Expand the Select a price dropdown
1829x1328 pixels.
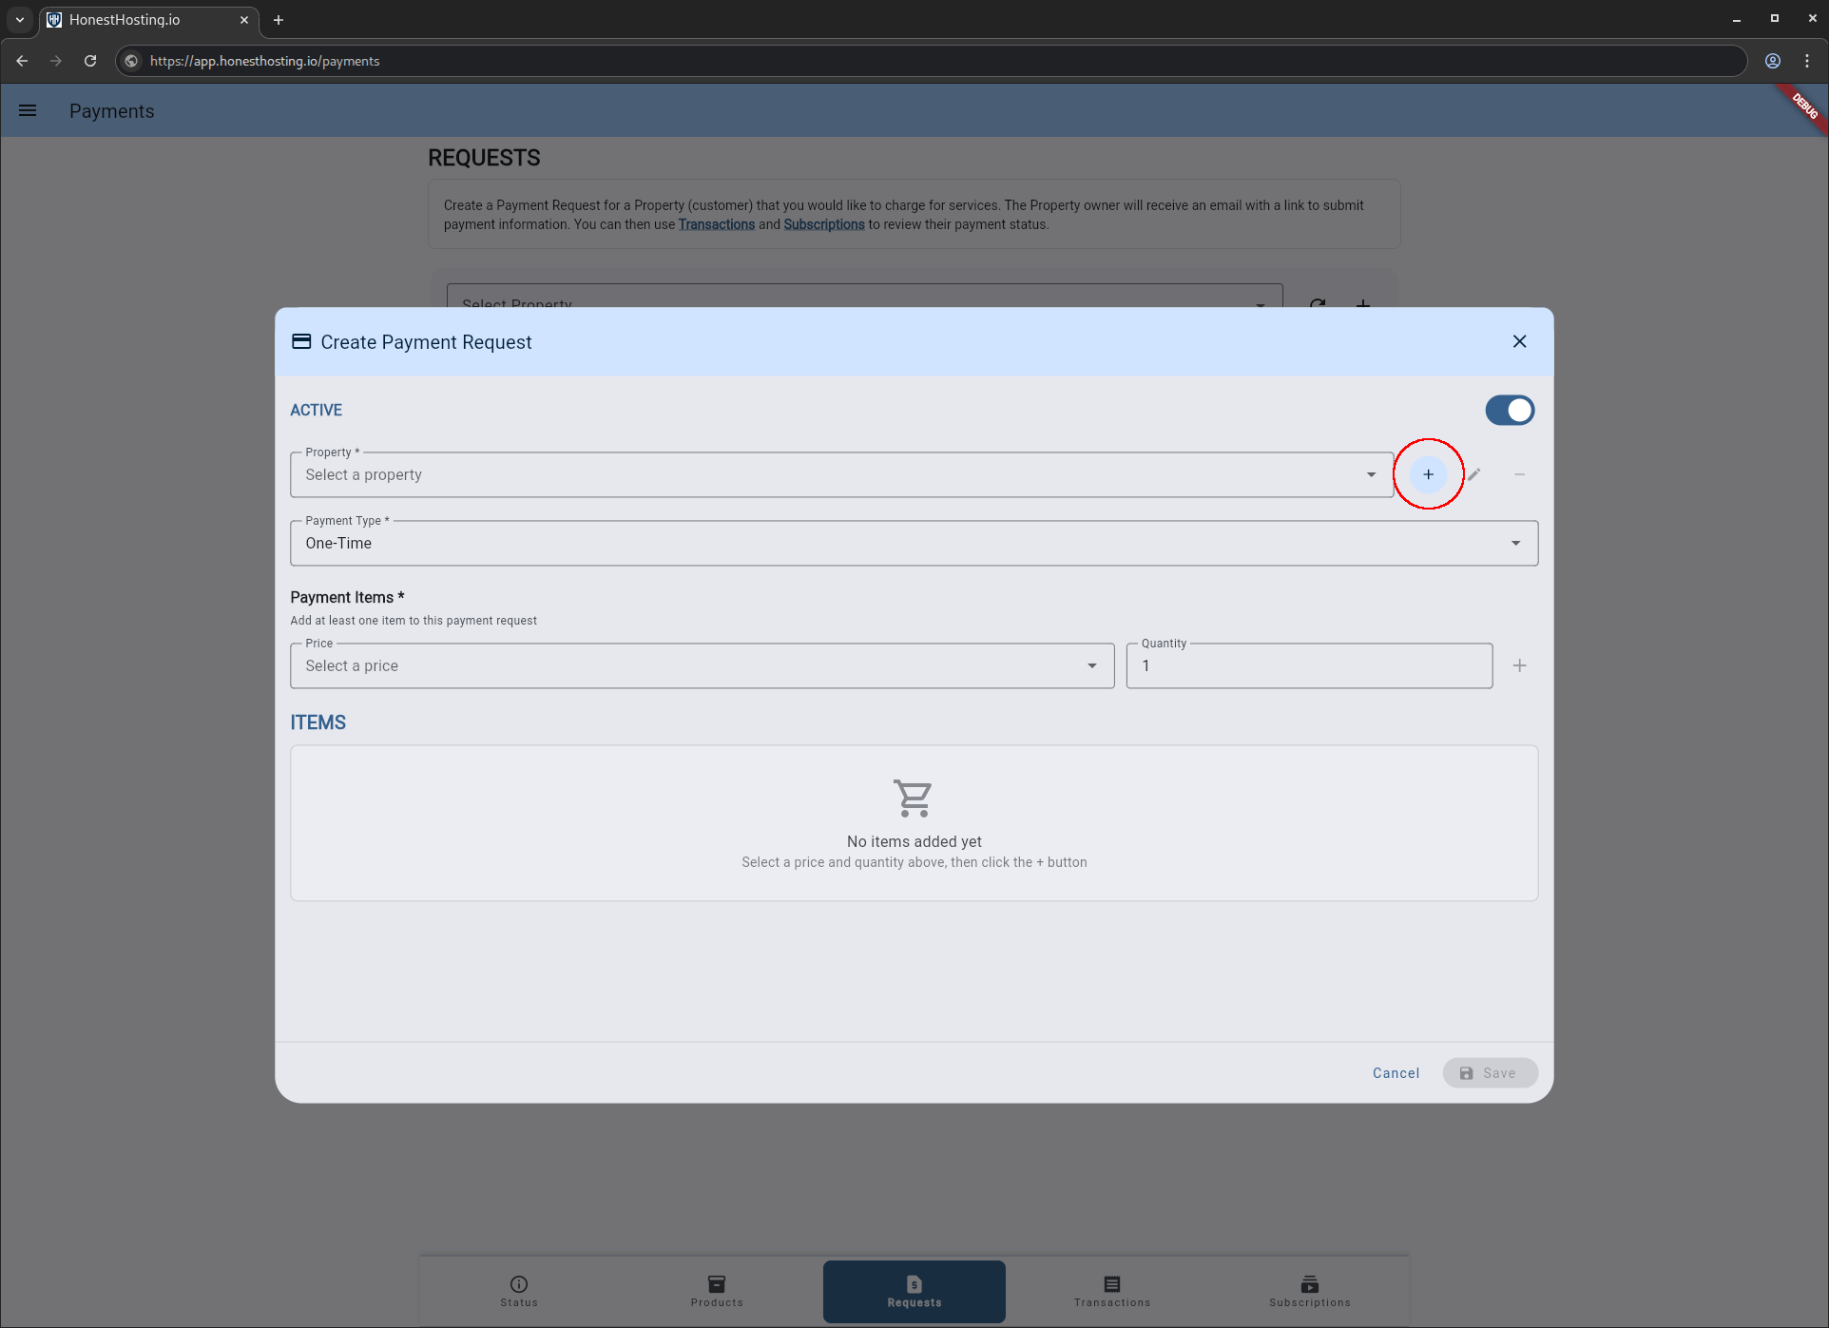click(x=701, y=665)
